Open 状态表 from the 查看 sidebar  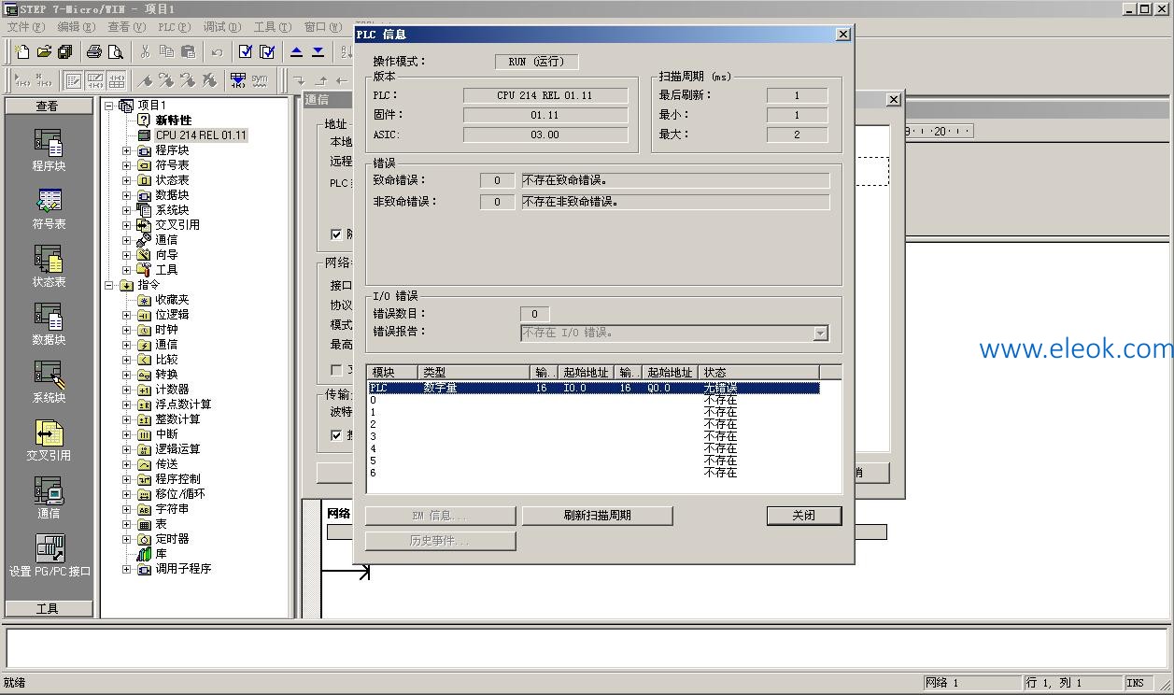[x=49, y=266]
